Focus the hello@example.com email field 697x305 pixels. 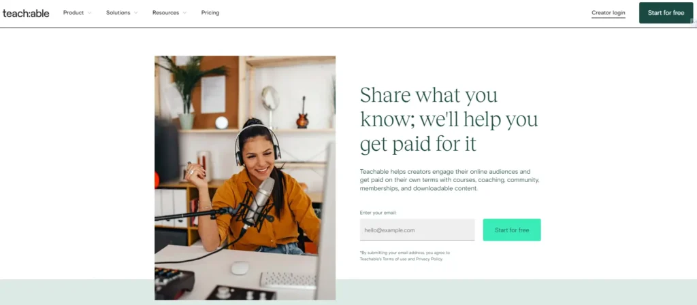pos(417,230)
